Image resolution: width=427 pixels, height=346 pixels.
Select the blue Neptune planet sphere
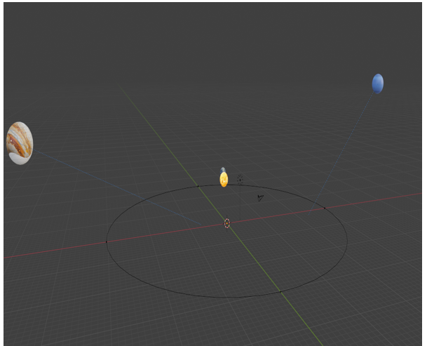click(378, 84)
